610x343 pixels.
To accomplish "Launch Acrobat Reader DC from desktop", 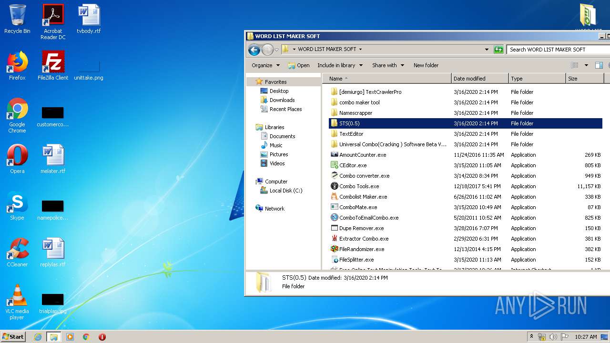I will tap(53, 22).
